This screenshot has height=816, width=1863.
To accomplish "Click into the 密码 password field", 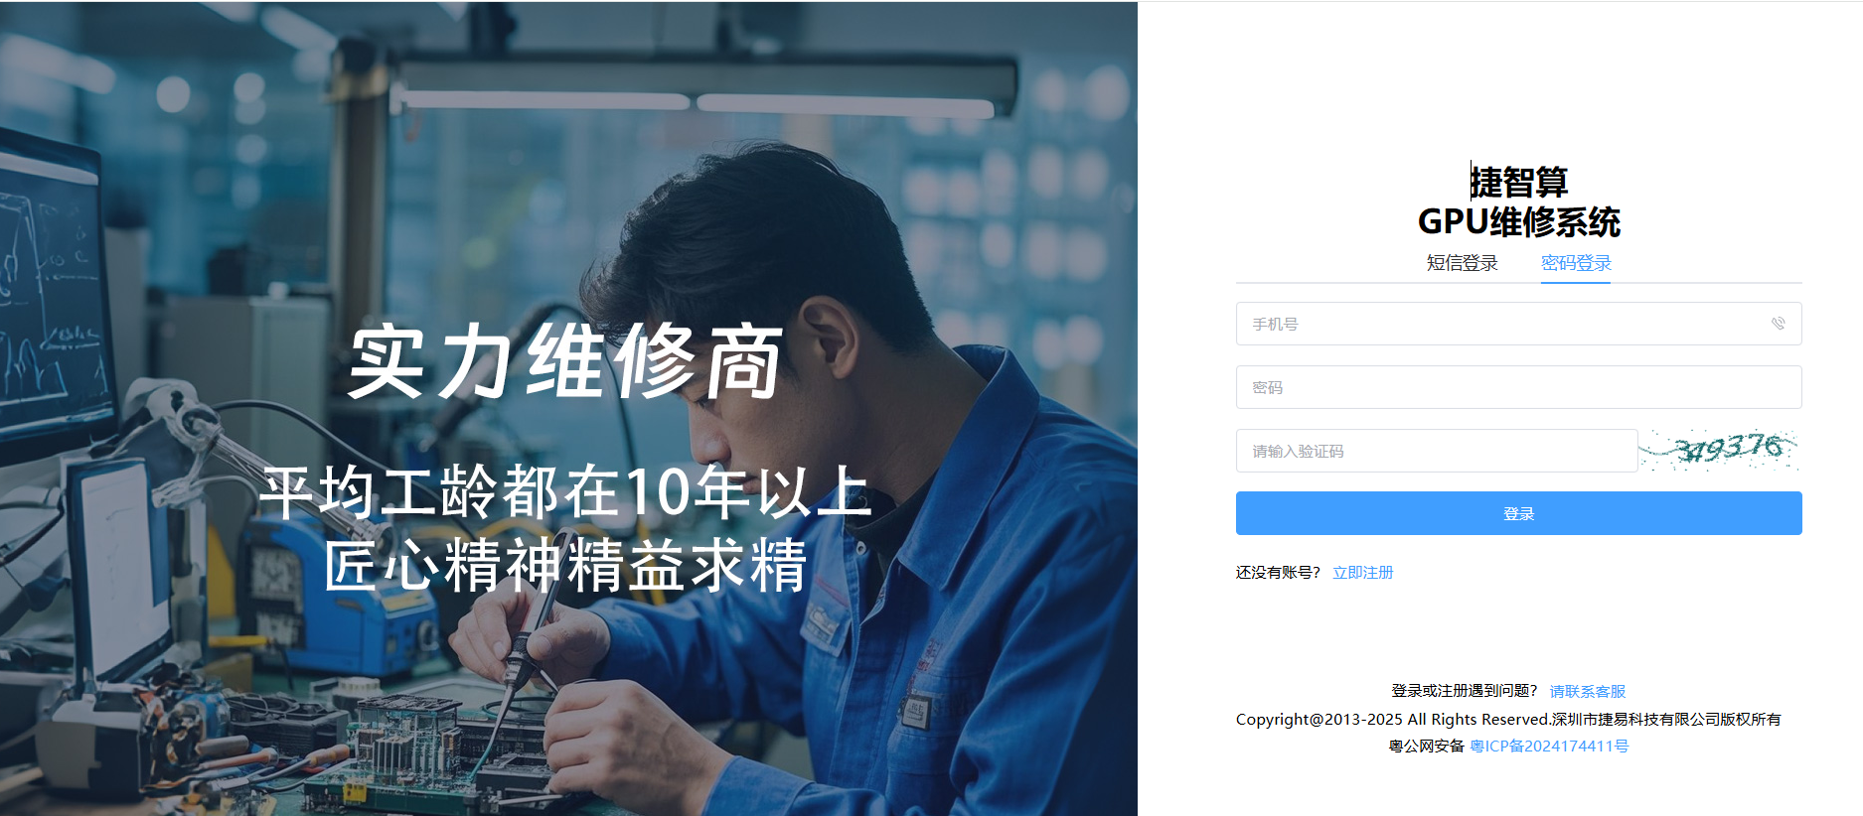I will coord(1518,387).
